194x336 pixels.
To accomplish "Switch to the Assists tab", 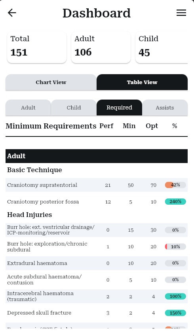I will pos(165,108).
